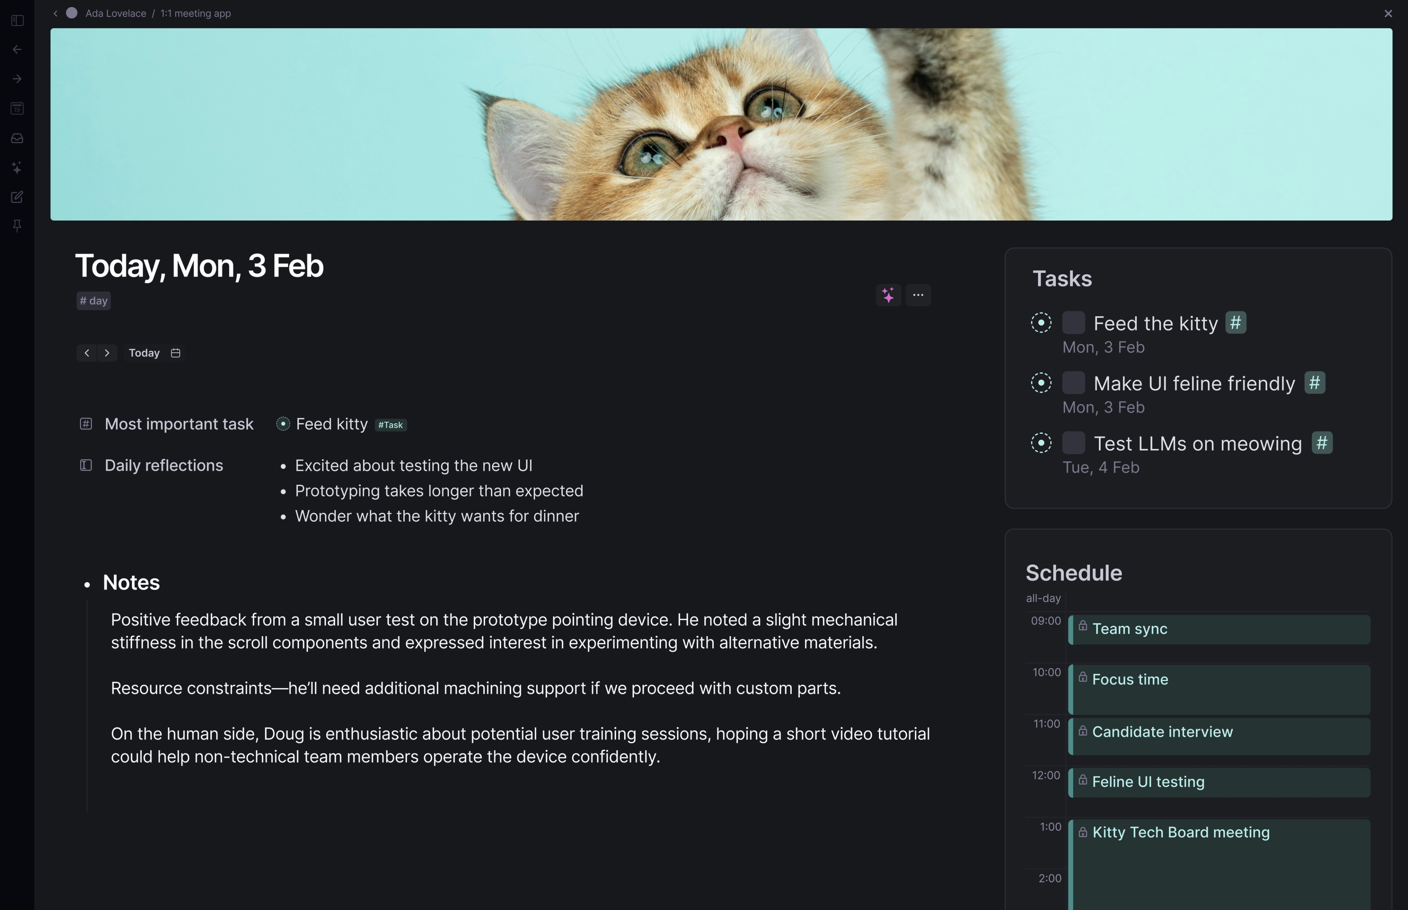Open the 1:1 meeting app breadcrumb item
This screenshot has width=1408, height=910.
[x=195, y=13]
